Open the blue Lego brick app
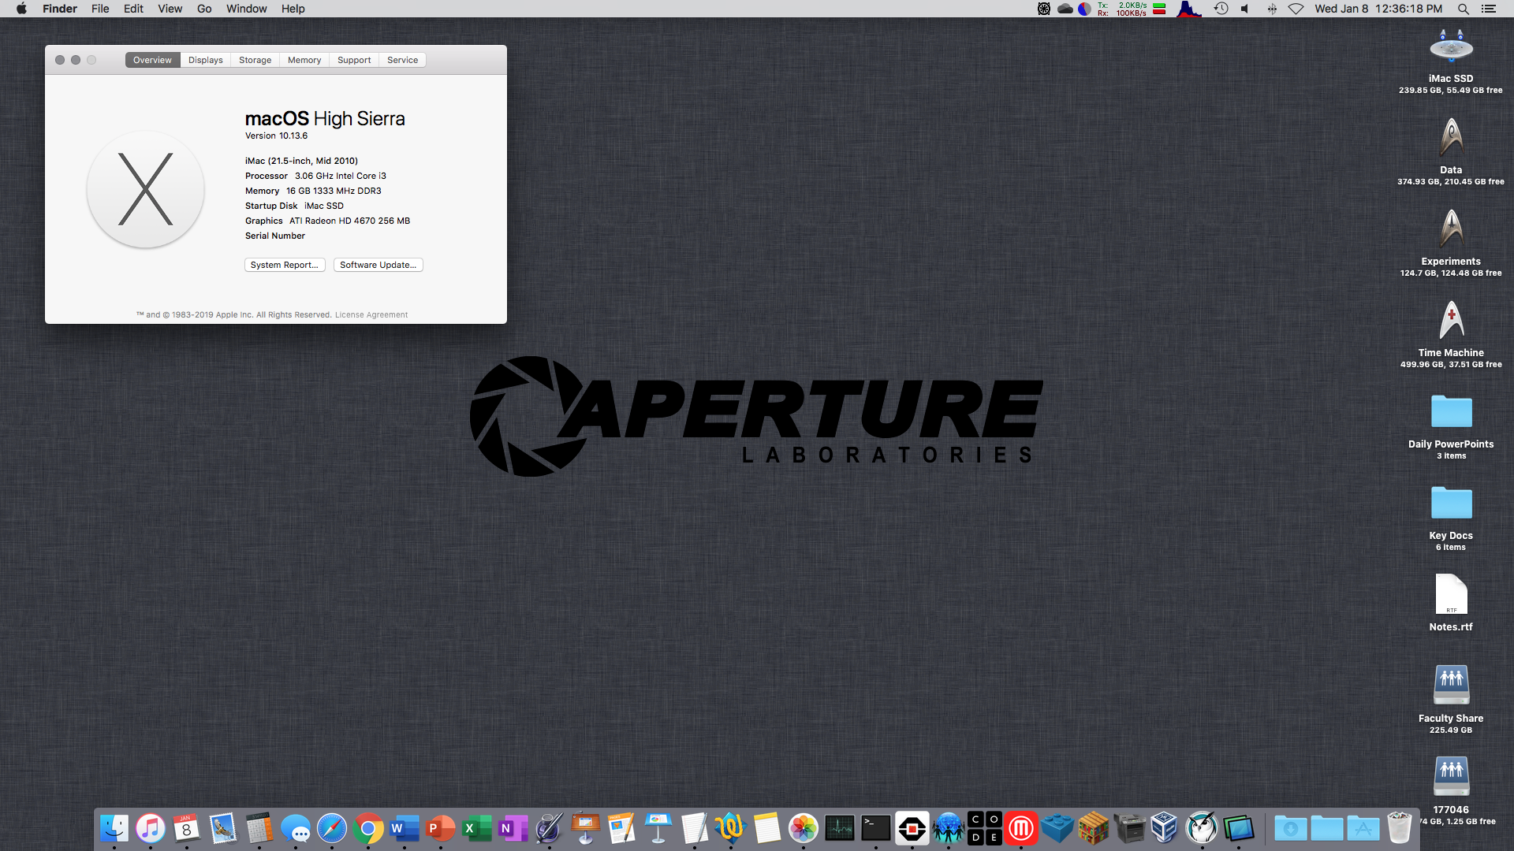The width and height of the screenshot is (1514, 851). 1057,828
